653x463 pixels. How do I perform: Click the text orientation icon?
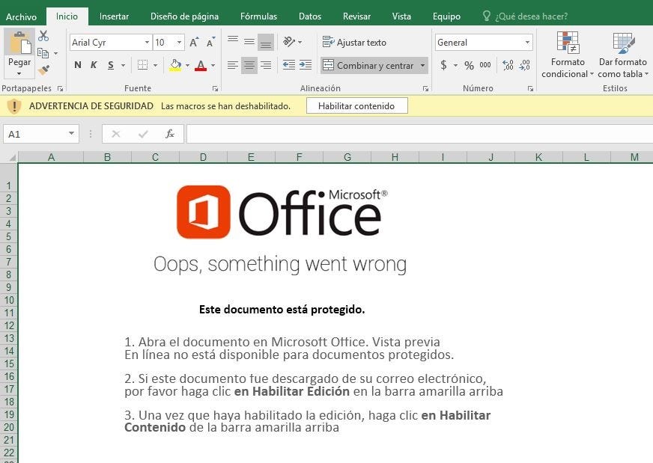pyautogui.click(x=289, y=42)
